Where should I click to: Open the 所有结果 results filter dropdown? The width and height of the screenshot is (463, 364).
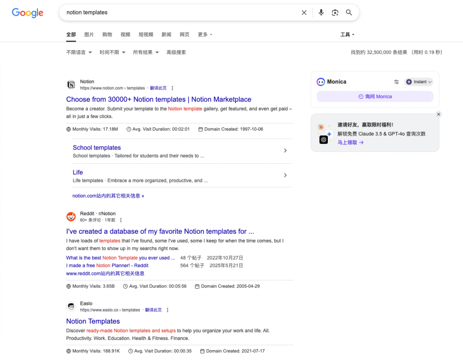pos(146,52)
